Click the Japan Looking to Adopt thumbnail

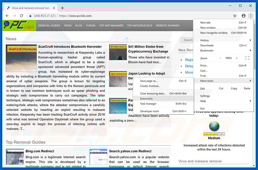(x=118, y=79)
